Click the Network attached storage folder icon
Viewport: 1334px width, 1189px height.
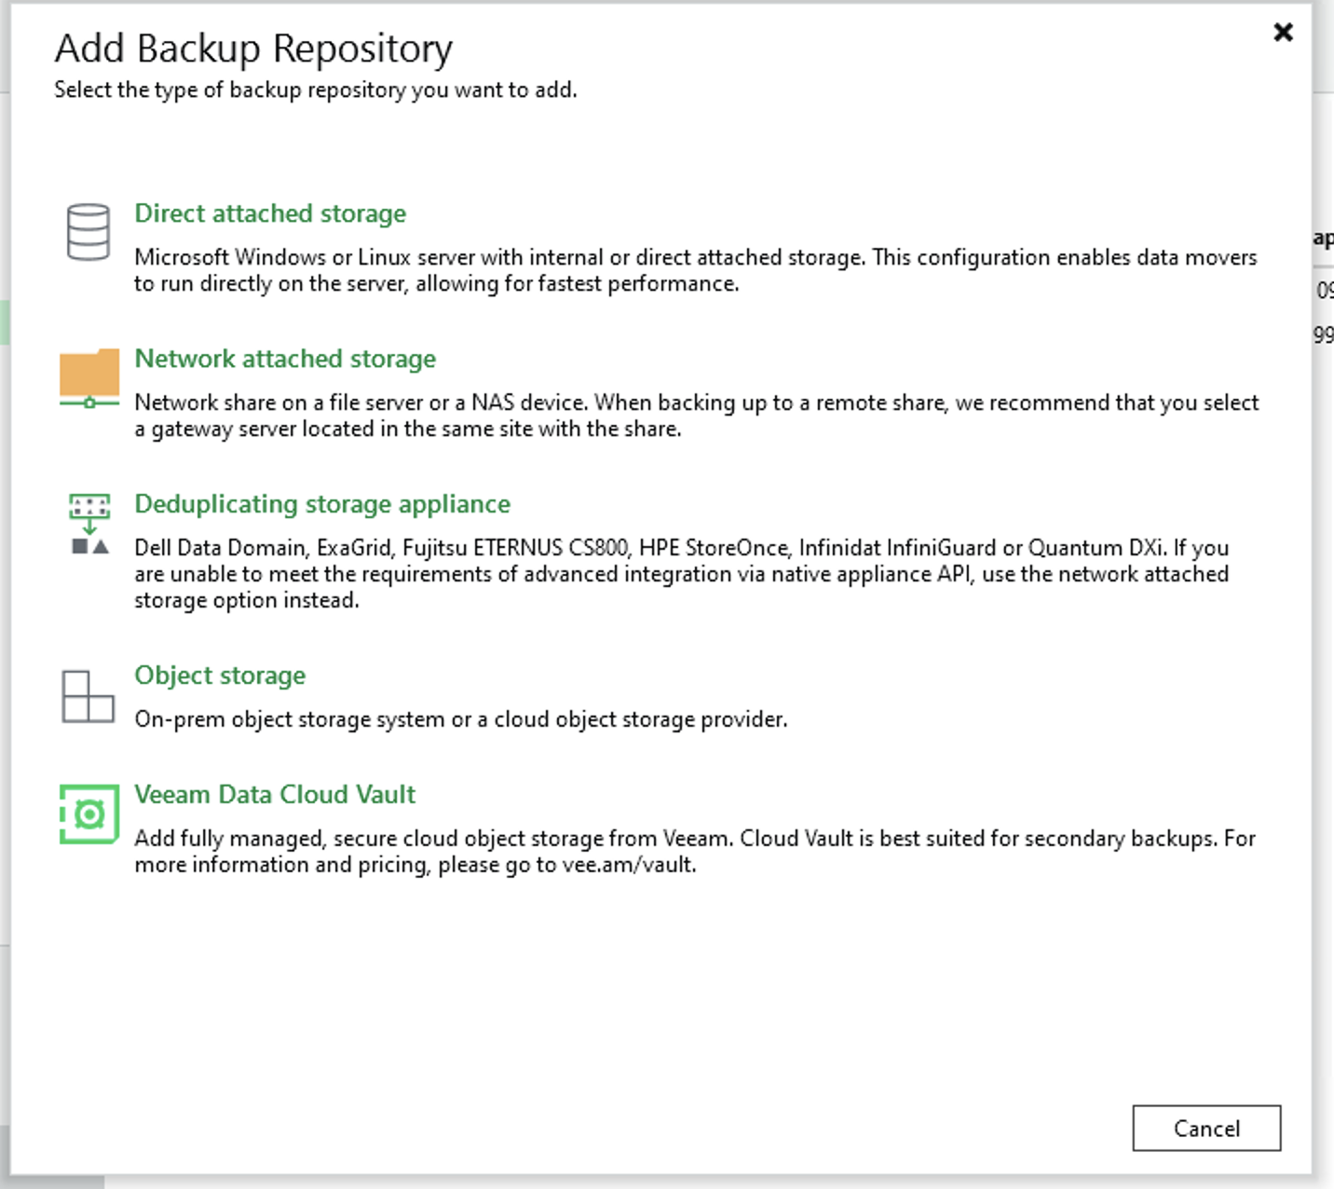(89, 378)
